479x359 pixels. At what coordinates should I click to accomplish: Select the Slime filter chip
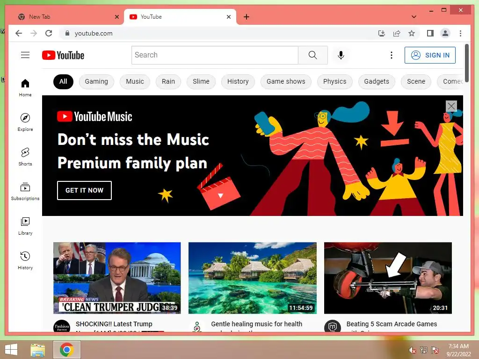coord(201,81)
